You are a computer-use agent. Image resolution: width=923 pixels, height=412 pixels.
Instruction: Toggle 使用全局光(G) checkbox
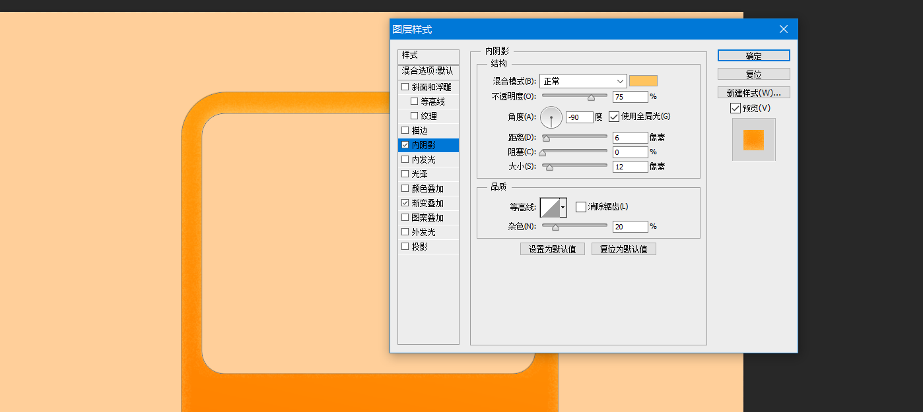pyautogui.click(x=614, y=117)
